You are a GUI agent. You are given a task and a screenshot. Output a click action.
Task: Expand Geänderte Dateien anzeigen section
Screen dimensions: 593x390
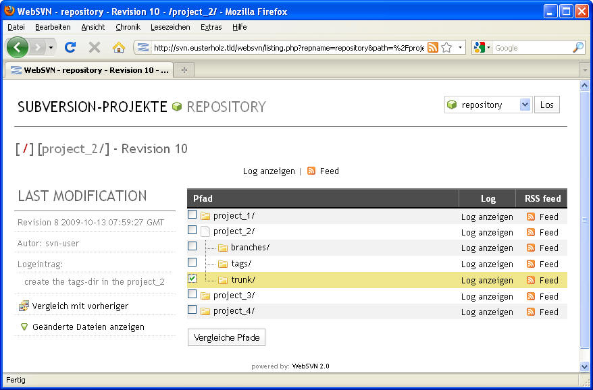click(x=25, y=327)
